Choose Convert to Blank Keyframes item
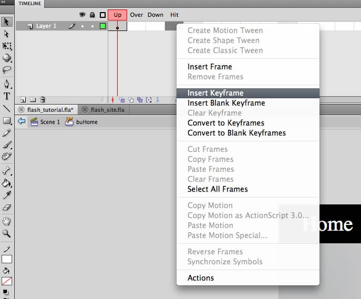This screenshot has width=361, height=299. point(248,133)
